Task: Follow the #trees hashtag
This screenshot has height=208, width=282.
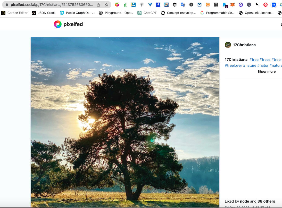Action: pos(265,60)
